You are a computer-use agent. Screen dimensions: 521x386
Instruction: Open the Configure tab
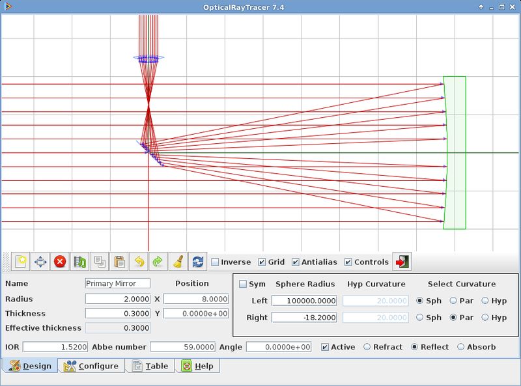[91, 366]
